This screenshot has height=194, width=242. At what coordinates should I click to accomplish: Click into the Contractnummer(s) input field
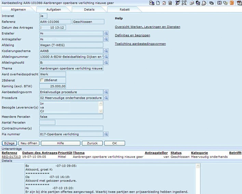point(71,128)
